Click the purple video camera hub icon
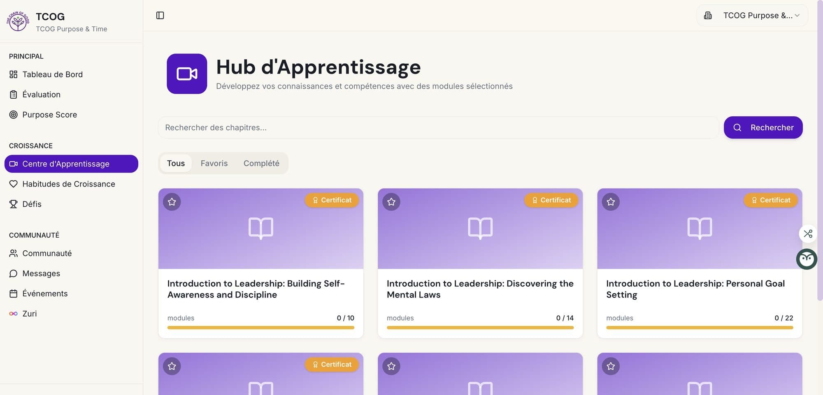 [x=187, y=74]
